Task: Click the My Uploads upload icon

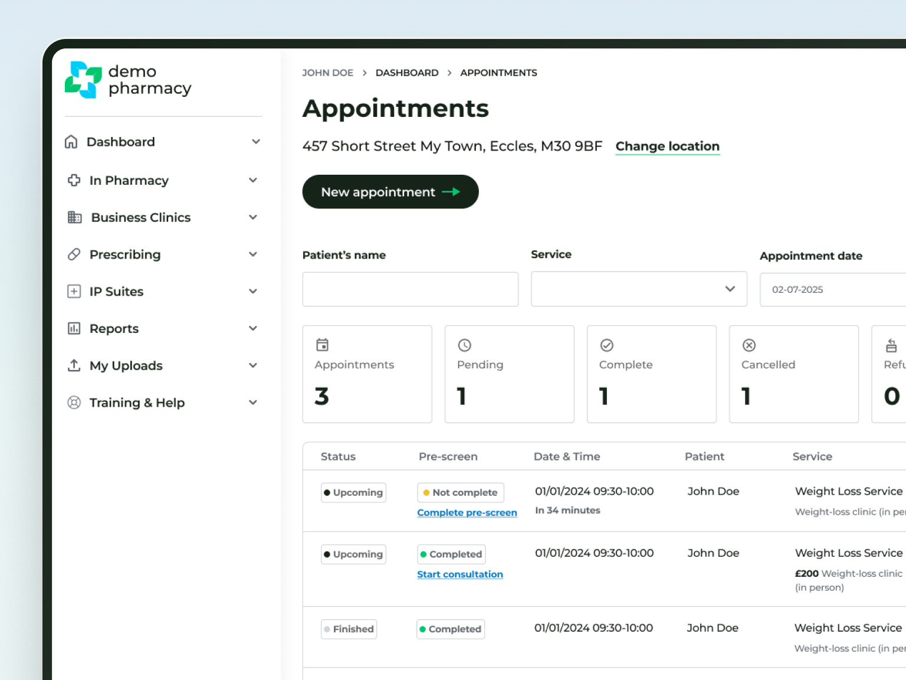Action: (x=74, y=365)
